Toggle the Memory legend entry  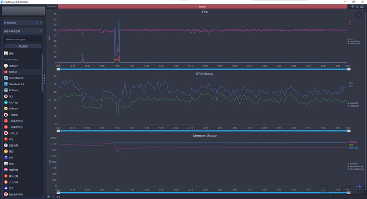pos(353,164)
